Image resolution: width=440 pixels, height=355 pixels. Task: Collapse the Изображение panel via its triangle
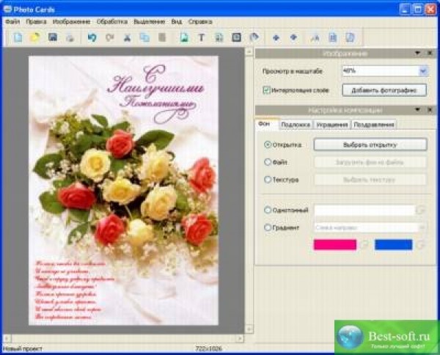coord(417,53)
